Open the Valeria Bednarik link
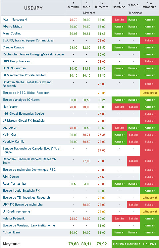Viewport: 159px width, 248px height. [x=14, y=218]
